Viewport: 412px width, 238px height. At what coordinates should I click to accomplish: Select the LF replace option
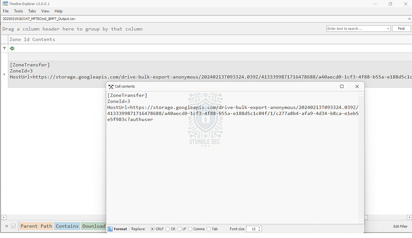(x=182, y=229)
